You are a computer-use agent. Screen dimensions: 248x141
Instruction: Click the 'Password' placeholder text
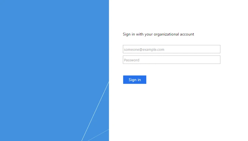pyautogui.click(x=132, y=60)
